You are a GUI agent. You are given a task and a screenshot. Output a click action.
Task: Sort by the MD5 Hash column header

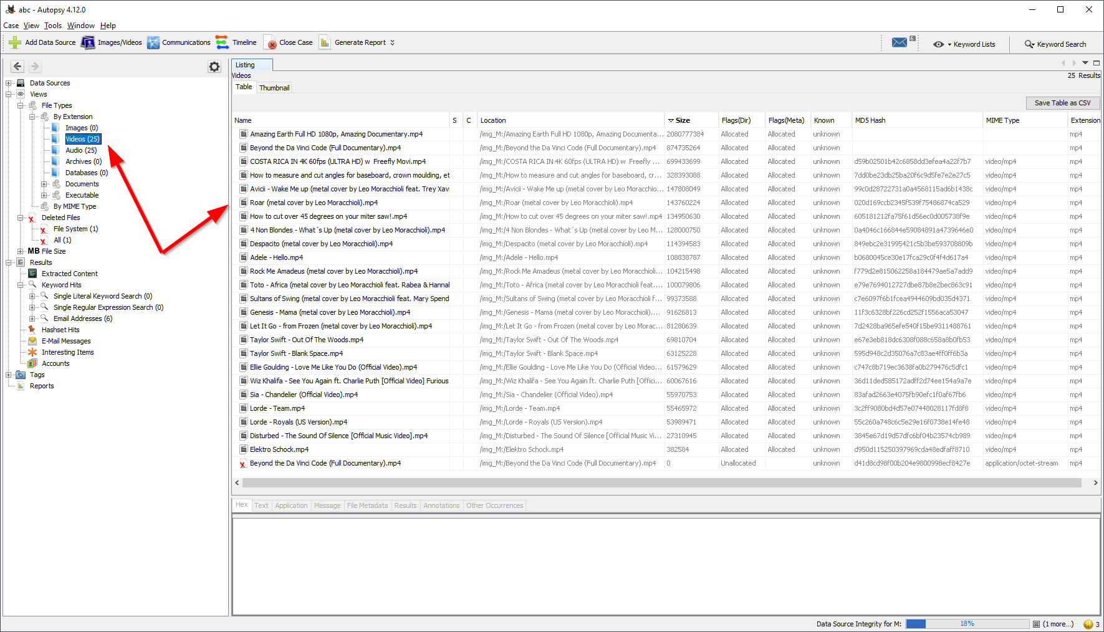coord(916,120)
